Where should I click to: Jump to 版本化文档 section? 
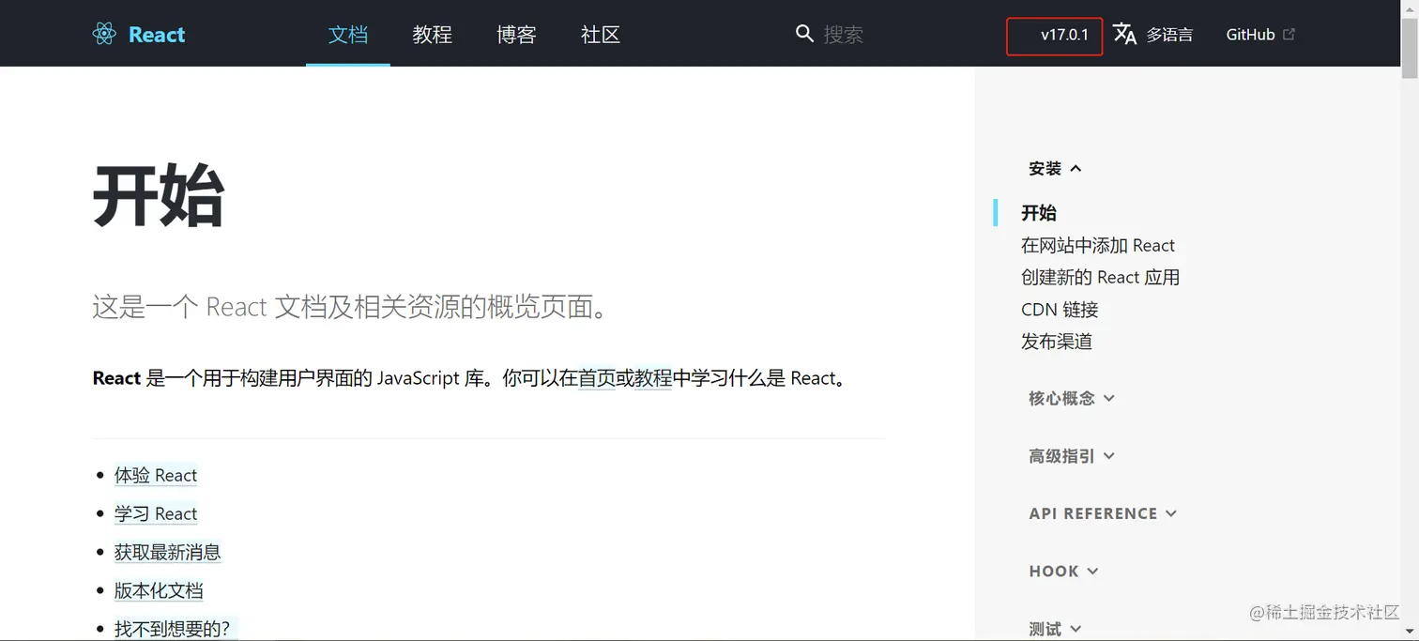tap(159, 591)
